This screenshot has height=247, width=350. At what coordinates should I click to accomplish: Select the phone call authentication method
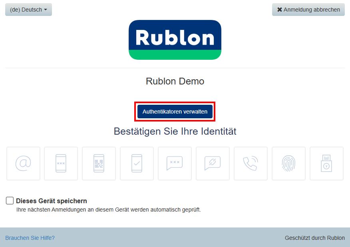click(251, 163)
